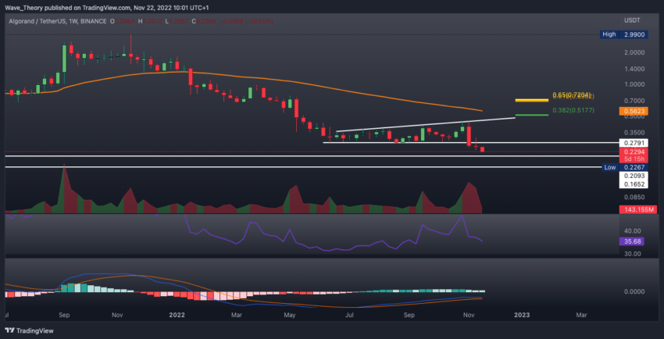Select the High 2.9900 price label
Screen dimensions: 664x339
624,34
